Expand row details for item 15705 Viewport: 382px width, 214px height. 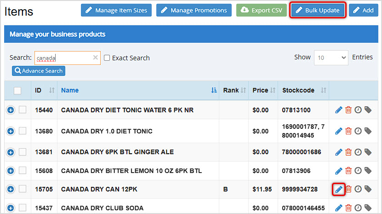coord(11,189)
